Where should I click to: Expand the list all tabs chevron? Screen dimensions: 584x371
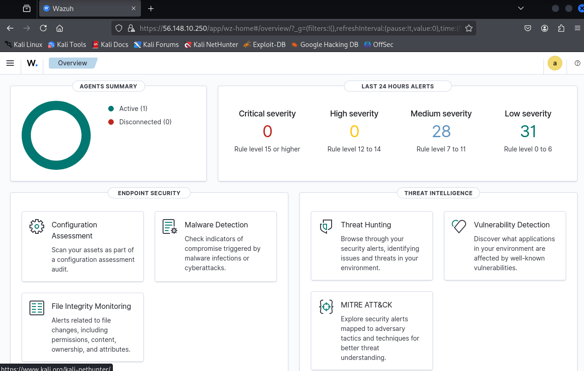pyautogui.click(x=521, y=8)
